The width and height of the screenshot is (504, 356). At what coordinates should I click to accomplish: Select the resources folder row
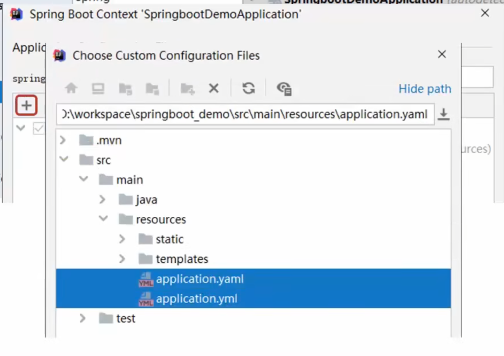tap(253, 219)
